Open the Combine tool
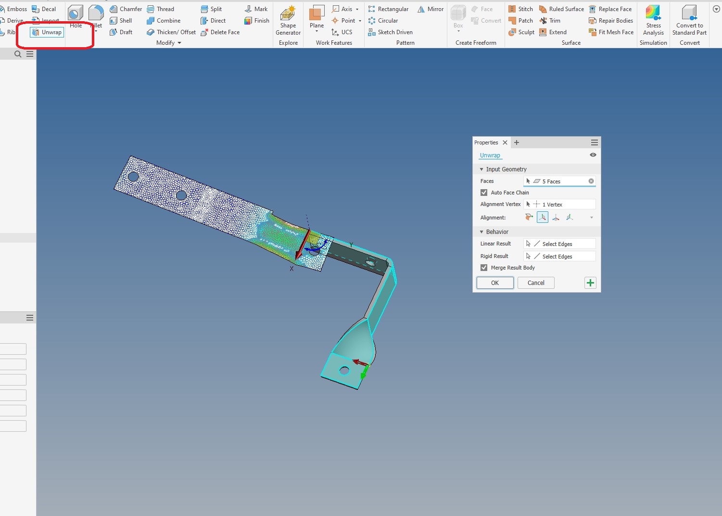Viewport: 722px width, 516px height. click(x=164, y=21)
